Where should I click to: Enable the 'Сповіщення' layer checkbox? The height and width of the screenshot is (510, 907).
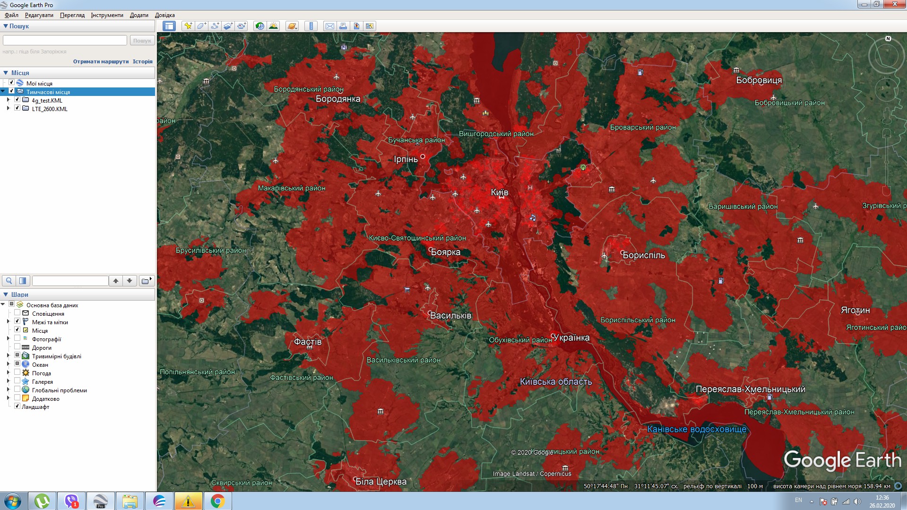pos(17,313)
